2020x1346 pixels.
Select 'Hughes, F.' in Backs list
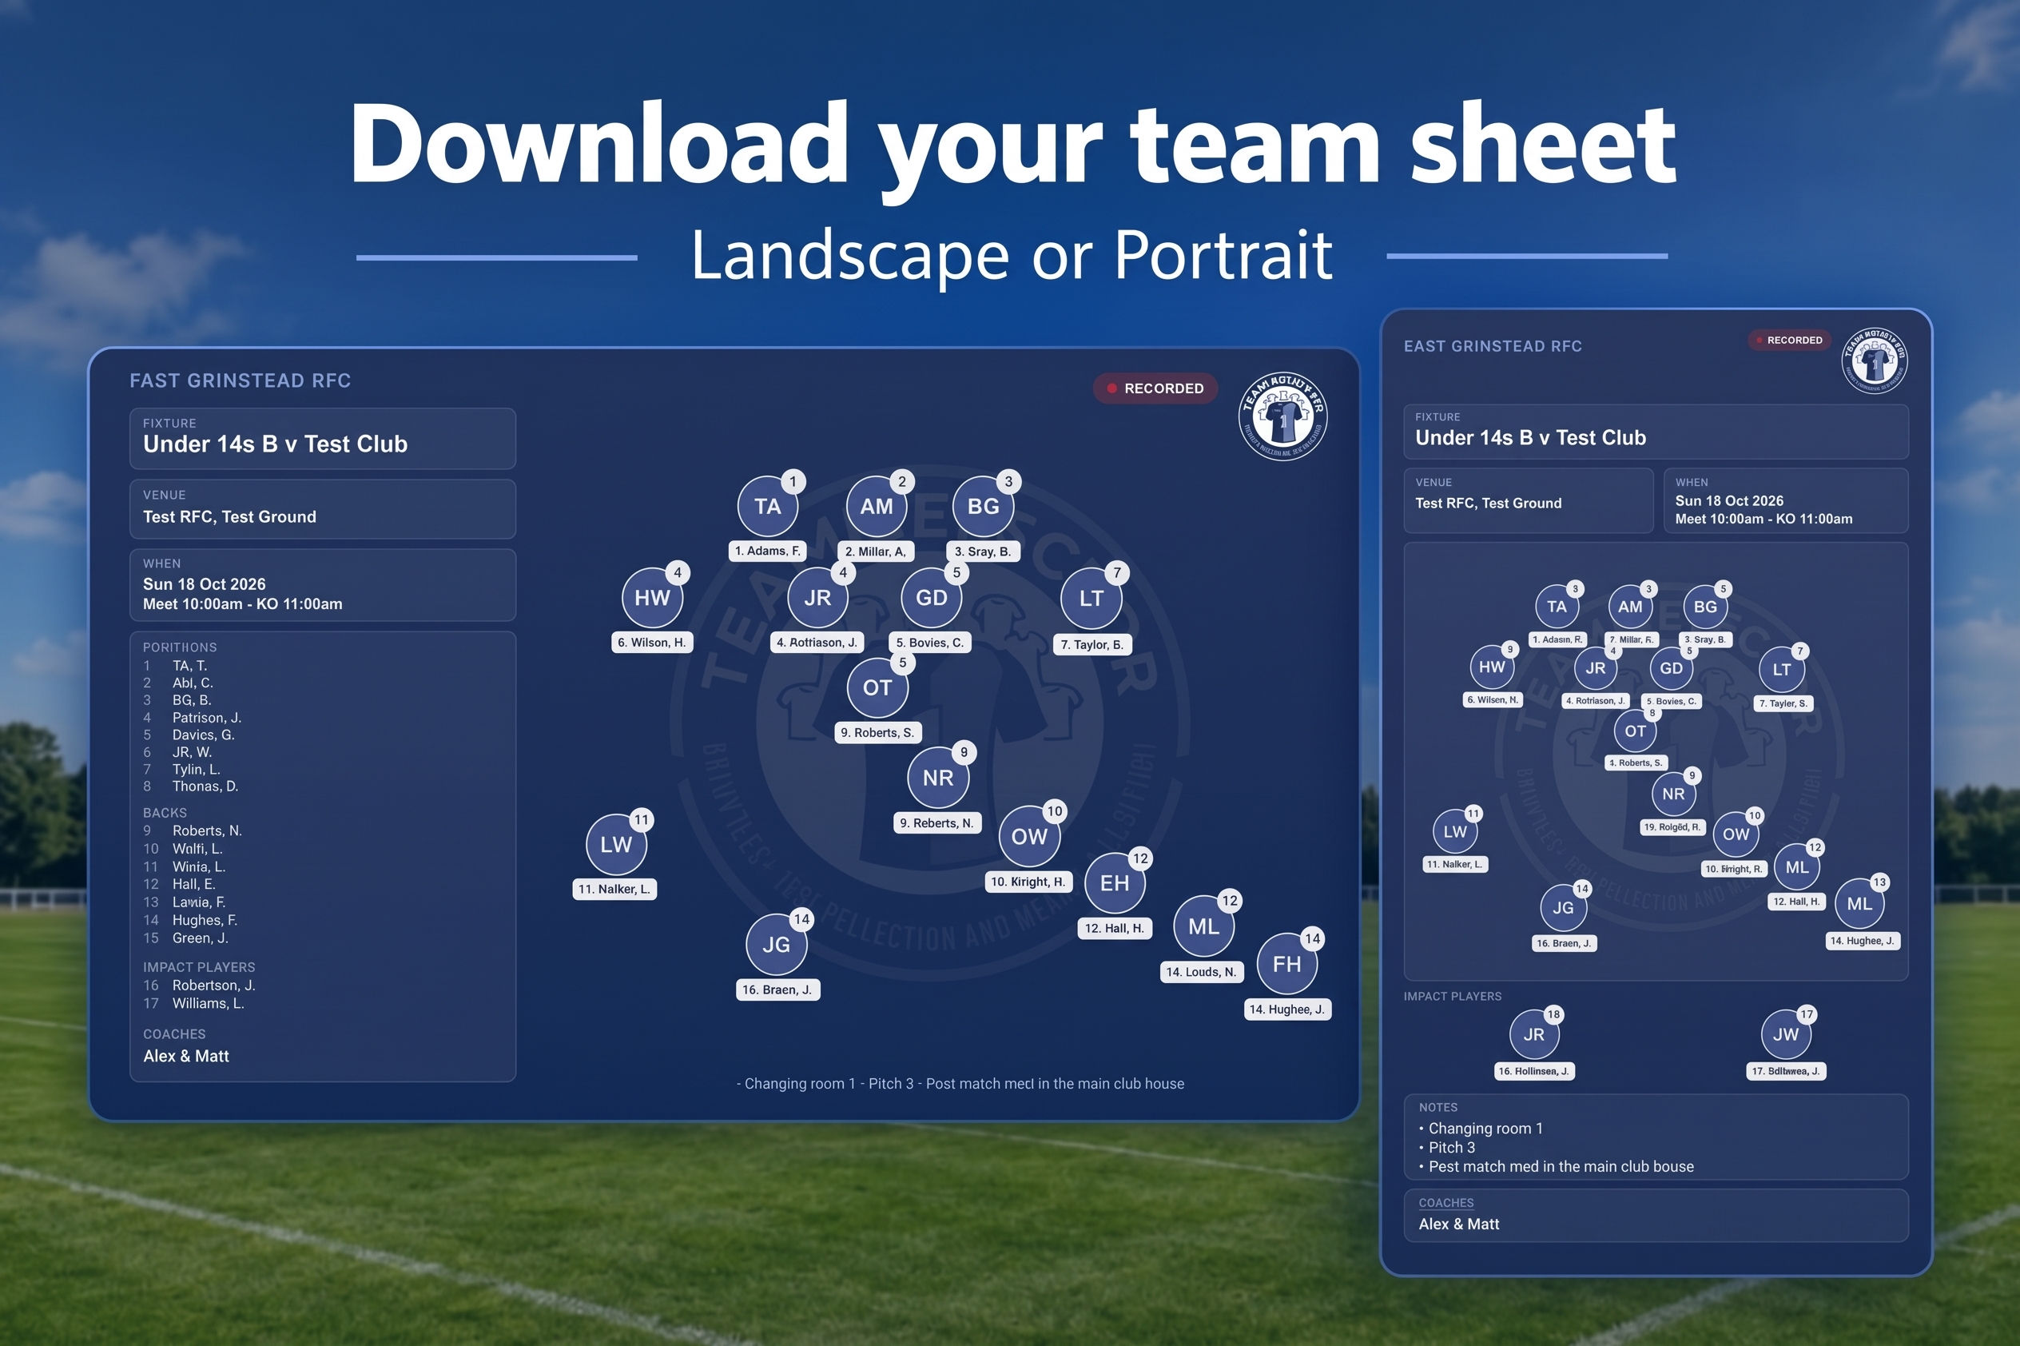205,920
